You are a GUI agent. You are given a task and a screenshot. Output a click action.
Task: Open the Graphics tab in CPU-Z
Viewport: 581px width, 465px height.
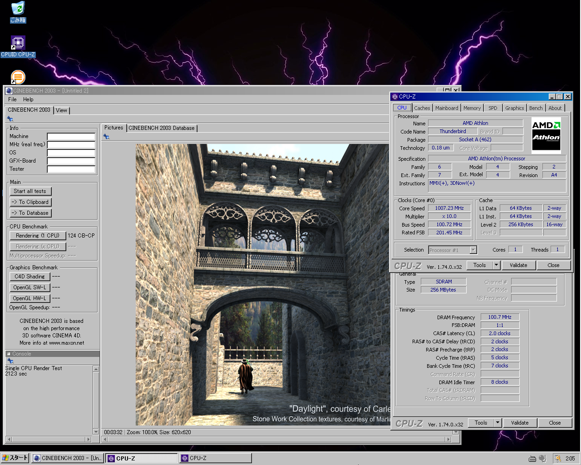[x=515, y=108]
